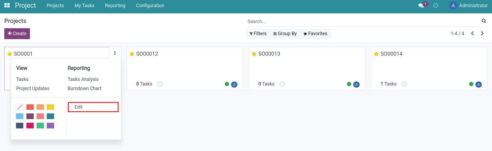Image resolution: width=492 pixels, height=151 pixels.
Task: Click the SO0001 project title
Action: coord(23,54)
